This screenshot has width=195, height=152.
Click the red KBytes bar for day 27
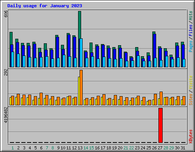click(x=160, y=125)
